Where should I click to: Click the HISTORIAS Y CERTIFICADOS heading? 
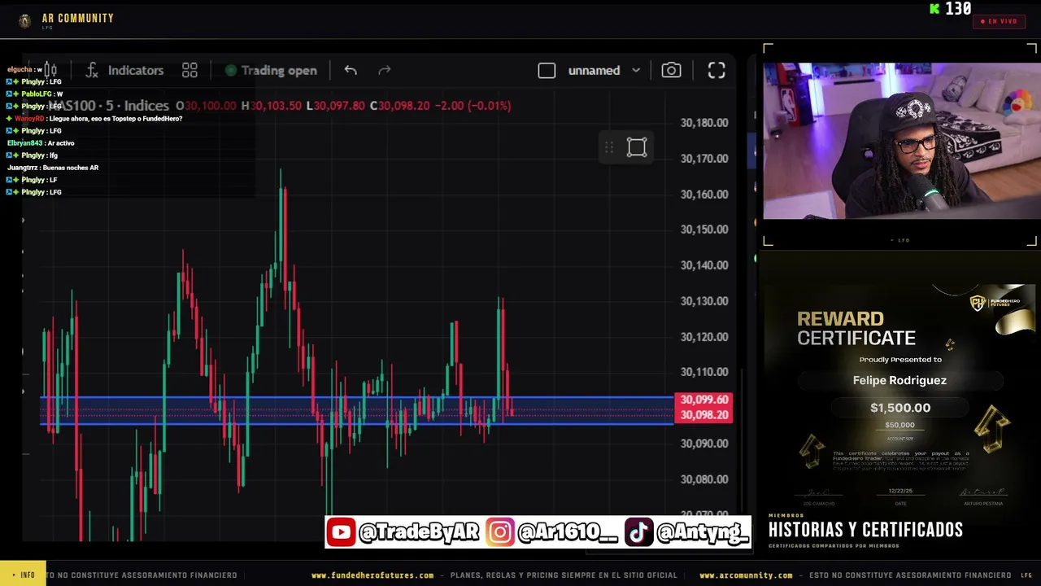click(865, 530)
